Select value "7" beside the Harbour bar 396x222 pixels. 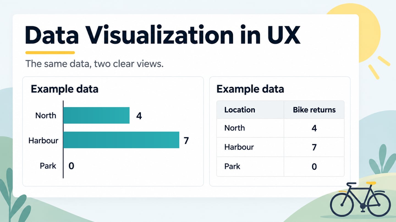pos(186,141)
